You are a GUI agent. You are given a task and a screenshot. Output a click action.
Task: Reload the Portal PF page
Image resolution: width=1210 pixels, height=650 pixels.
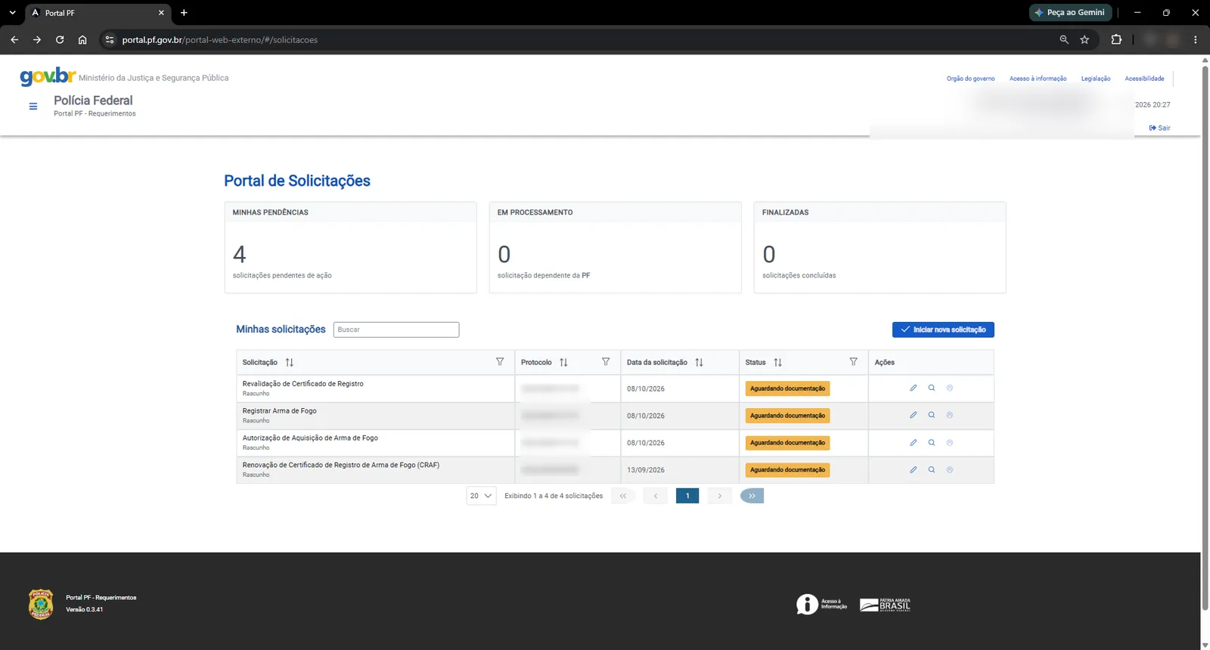60,40
